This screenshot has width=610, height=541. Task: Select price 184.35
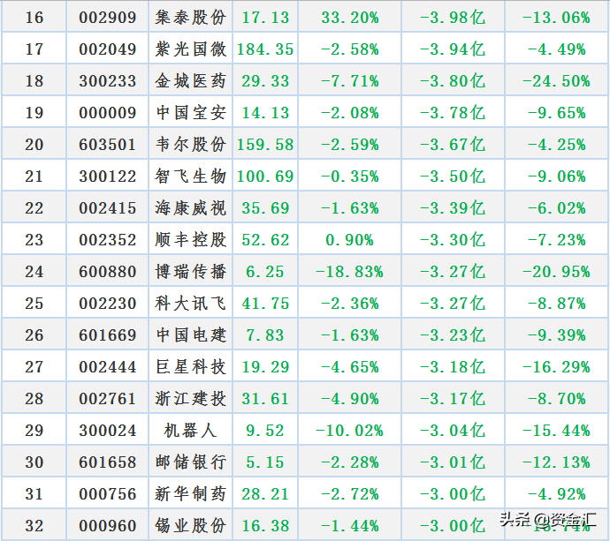click(x=265, y=49)
